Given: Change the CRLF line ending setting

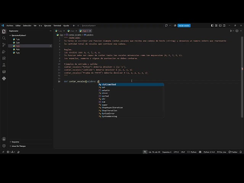Looking at the screenshot, I should pyautogui.click(x=183, y=152).
